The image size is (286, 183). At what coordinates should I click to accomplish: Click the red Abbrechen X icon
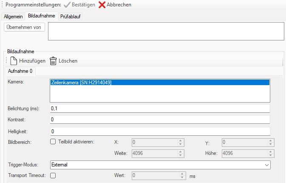[102, 5]
